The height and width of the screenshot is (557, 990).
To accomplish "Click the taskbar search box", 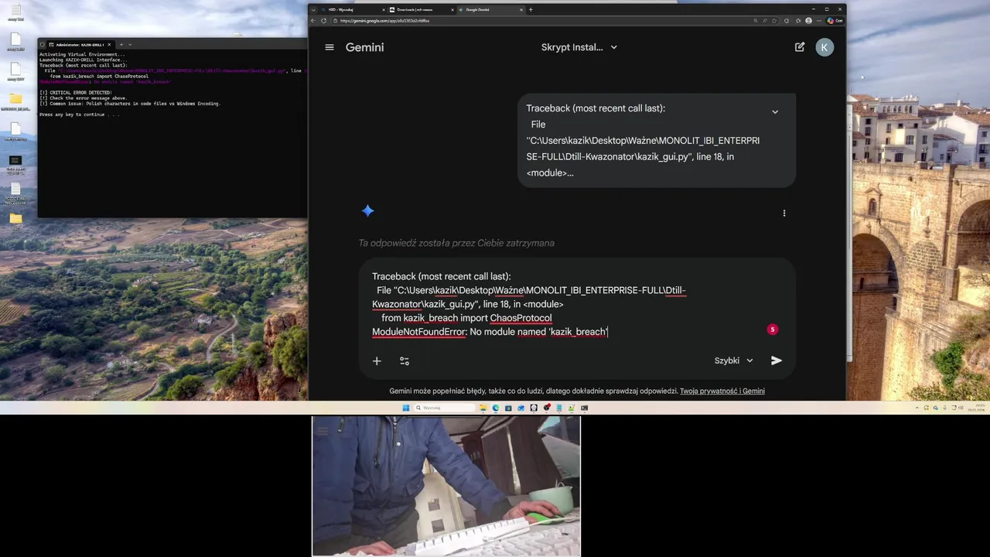I will pos(445,408).
